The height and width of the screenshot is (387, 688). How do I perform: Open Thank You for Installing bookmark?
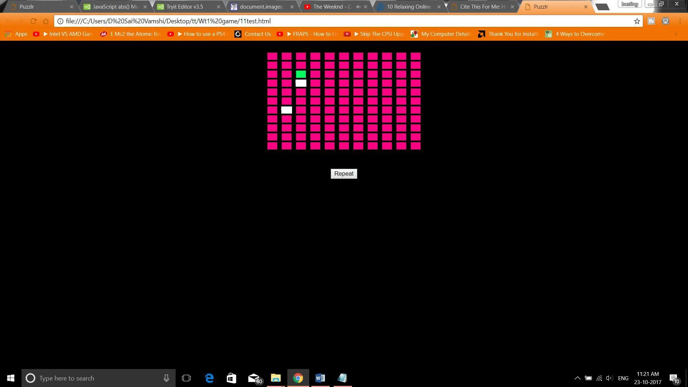pos(508,34)
